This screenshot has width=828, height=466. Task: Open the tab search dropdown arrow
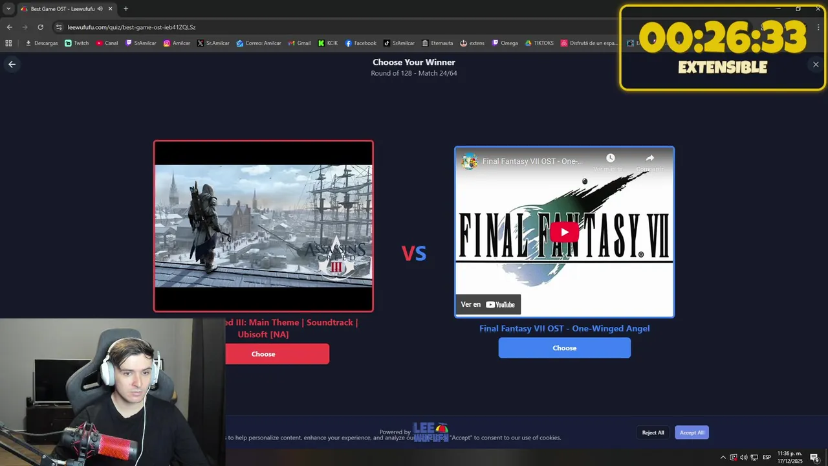8,8
